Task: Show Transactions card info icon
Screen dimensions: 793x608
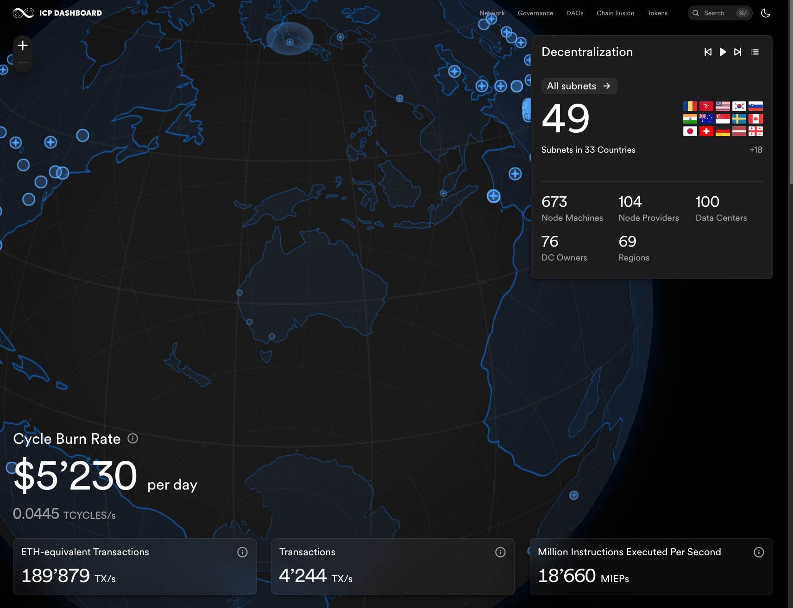Action: (x=500, y=552)
